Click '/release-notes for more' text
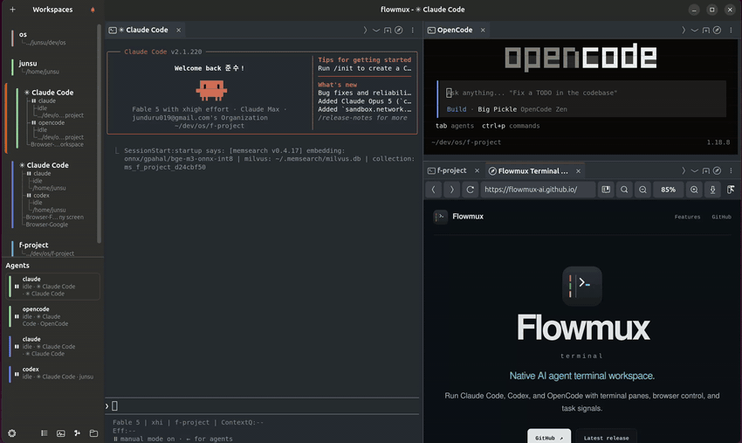The height and width of the screenshot is (443, 742). (x=362, y=117)
